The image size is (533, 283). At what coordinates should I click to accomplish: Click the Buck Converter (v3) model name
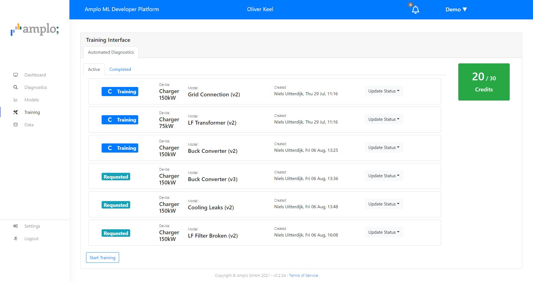point(213,179)
